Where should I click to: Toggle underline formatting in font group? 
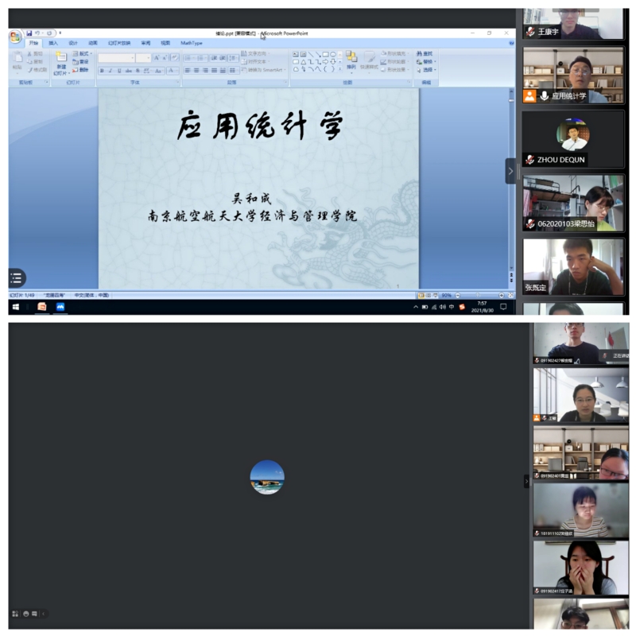[119, 70]
